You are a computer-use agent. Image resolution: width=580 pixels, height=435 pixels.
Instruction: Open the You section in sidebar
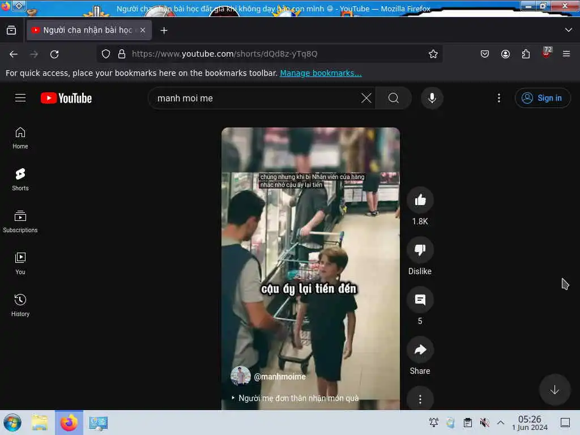pos(20,263)
